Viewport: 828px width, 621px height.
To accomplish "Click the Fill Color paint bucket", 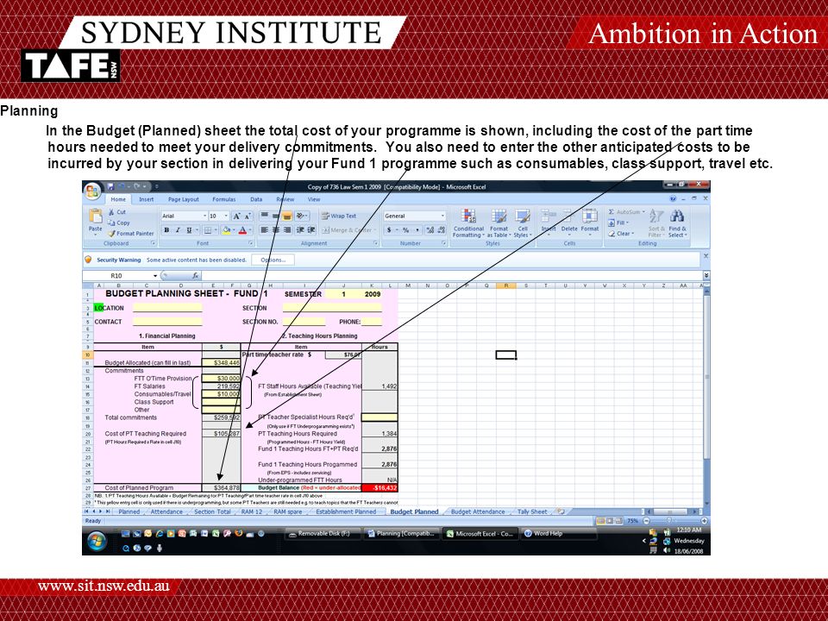I will pos(226,230).
